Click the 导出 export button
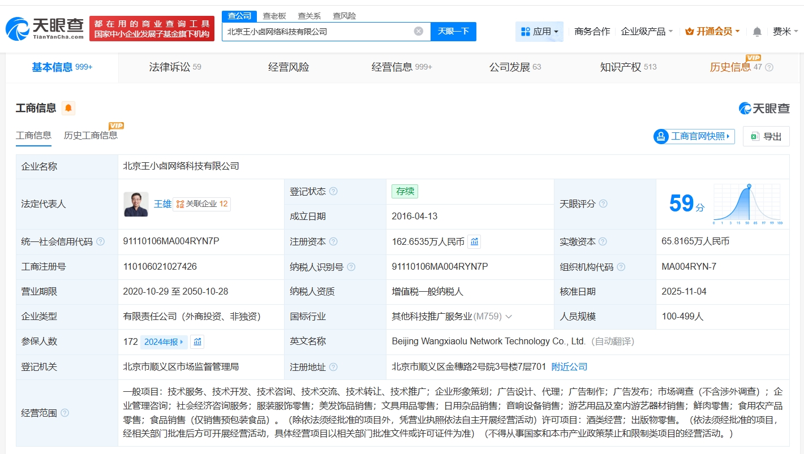The width and height of the screenshot is (804, 454). tap(766, 136)
